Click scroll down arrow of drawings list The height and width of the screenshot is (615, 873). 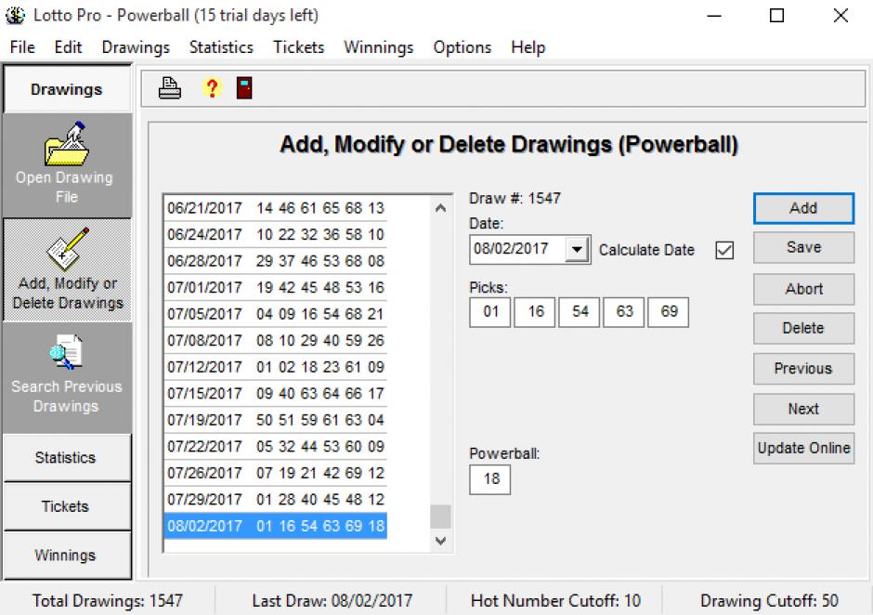(440, 541)
